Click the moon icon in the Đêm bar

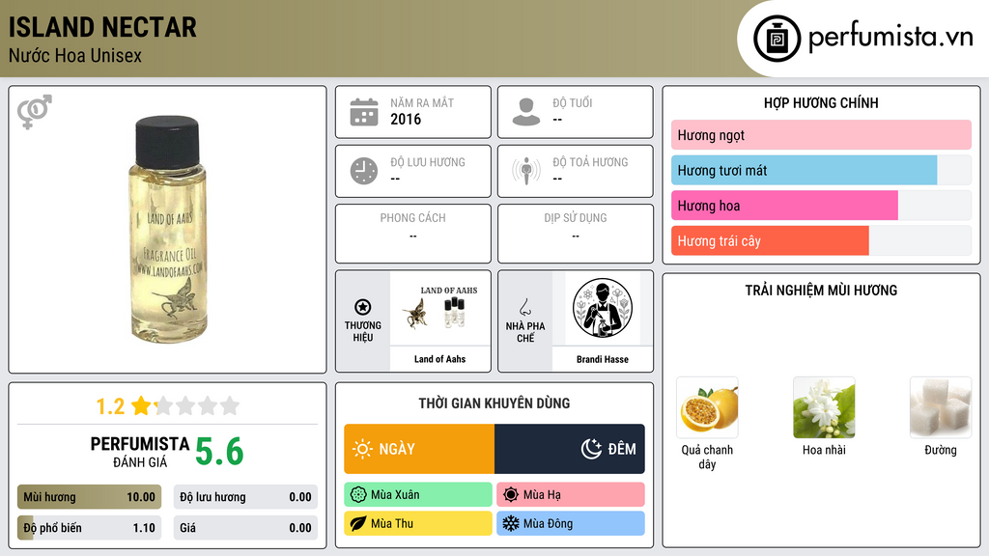click(591, 449)
